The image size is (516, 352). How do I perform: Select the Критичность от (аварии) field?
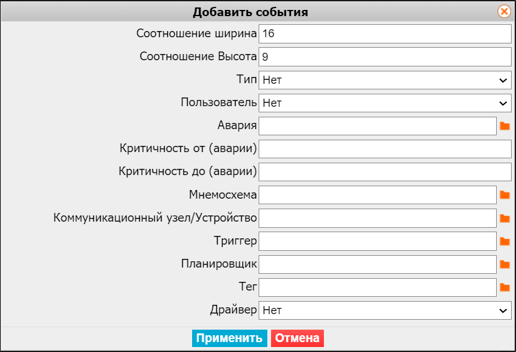[385, 149]
